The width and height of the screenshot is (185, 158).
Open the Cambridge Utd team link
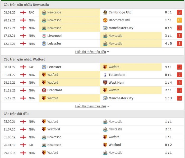click(x=120, y=12)
